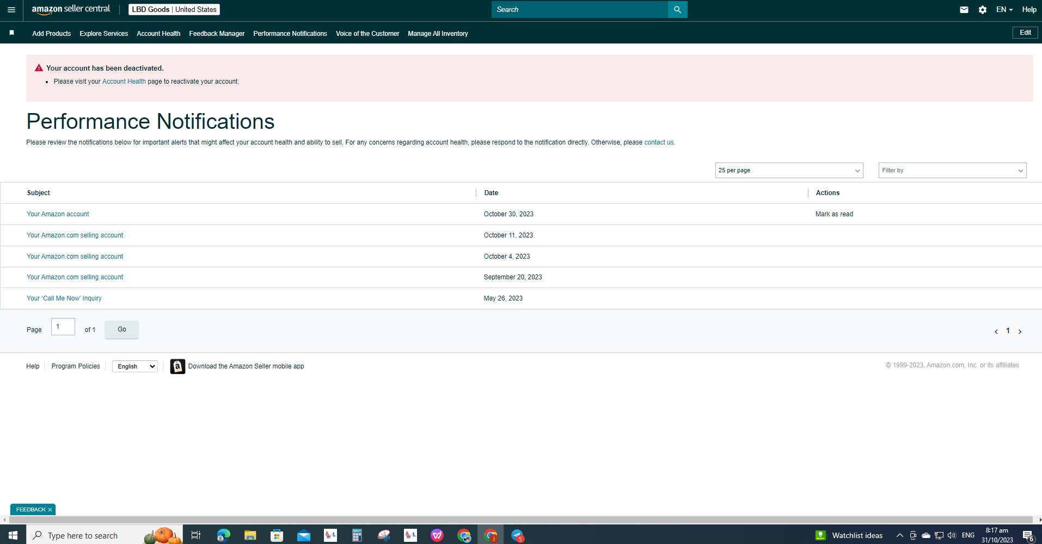Open the October 4, 2023 selling account notification

(x=75, y=257)
